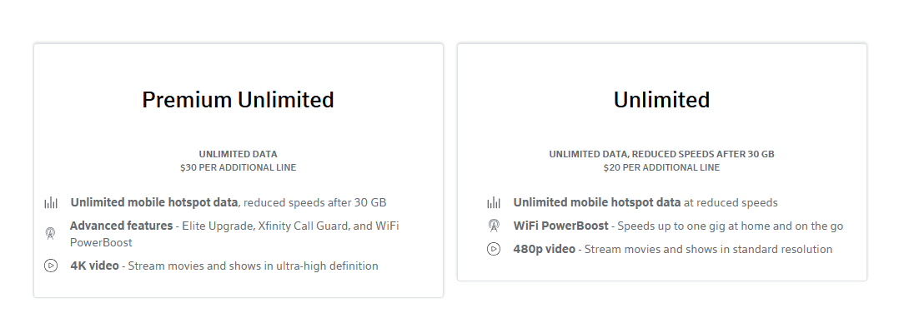Click the UNLIMITED DATA subtitle in Premium card

click(238, 154)
